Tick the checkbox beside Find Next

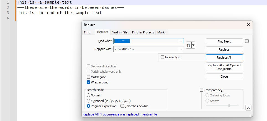point(247,41)
